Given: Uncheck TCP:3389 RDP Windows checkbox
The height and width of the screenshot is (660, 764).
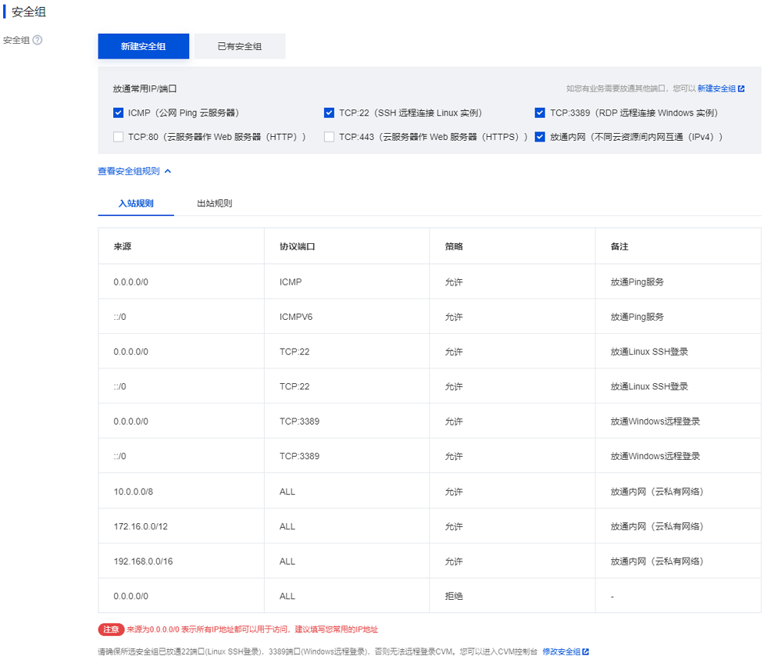Looking at the screenshot, I should pos(539,112).
